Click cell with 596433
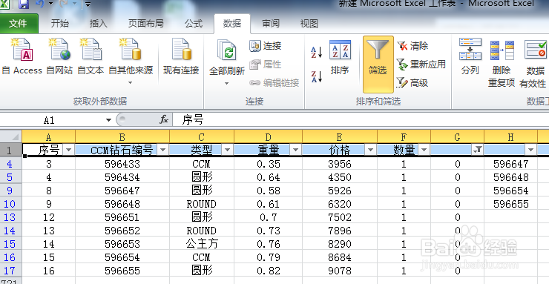Viewport: 549px width, 284px height. pyautogui.click(x=122, y=164)
